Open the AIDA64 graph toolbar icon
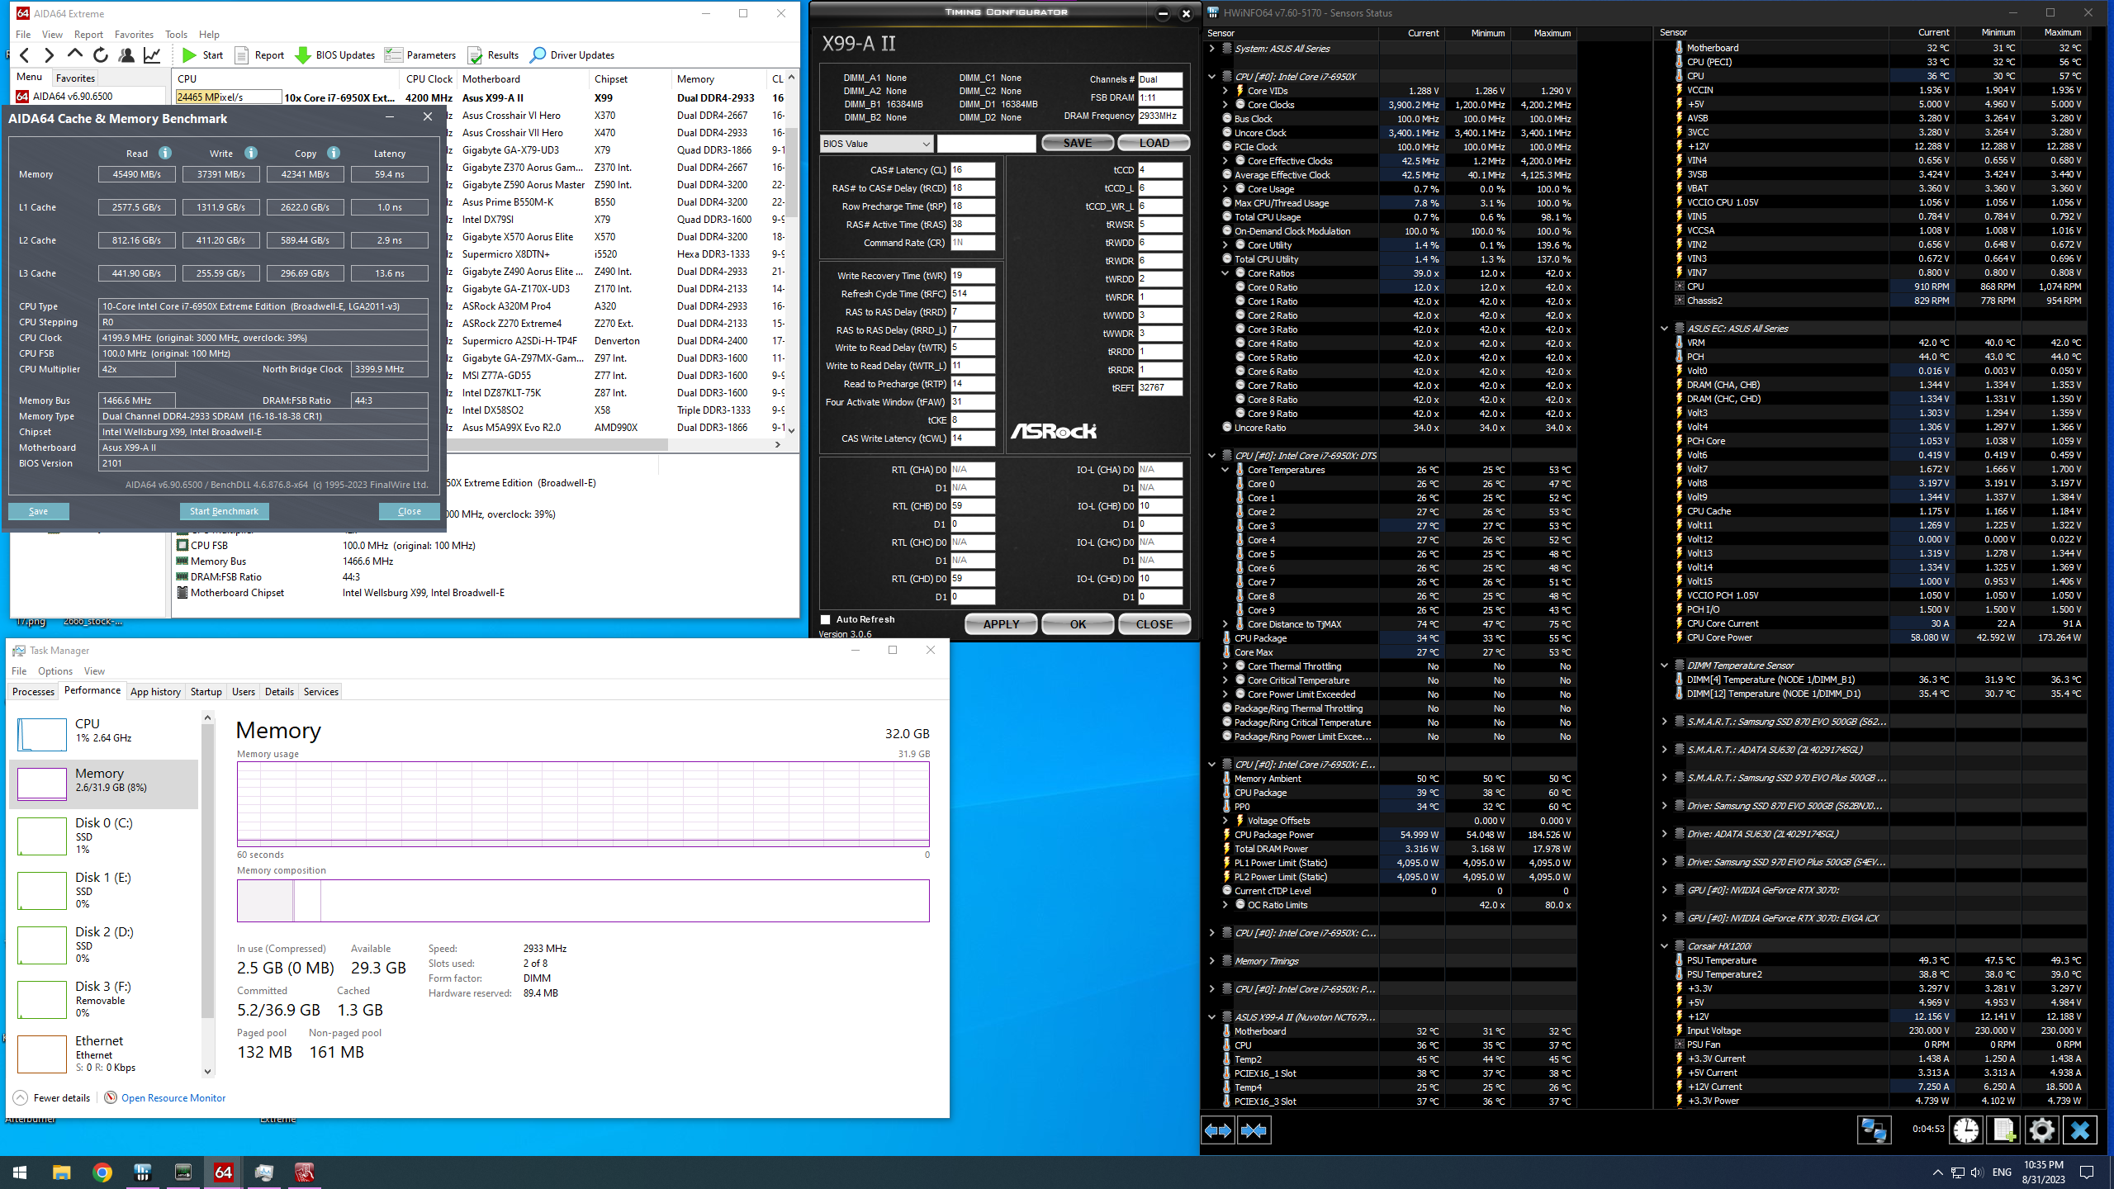 152,55
